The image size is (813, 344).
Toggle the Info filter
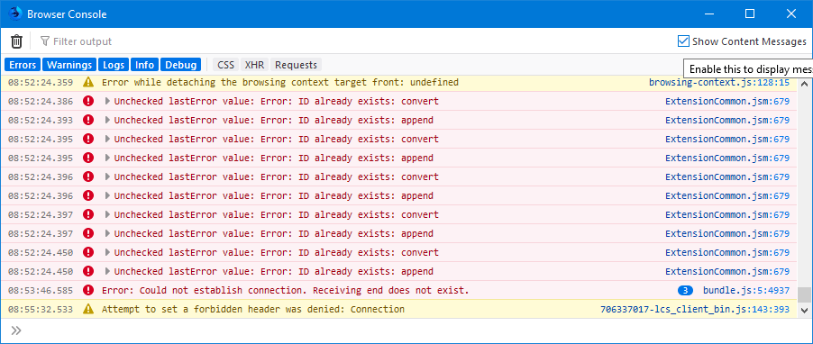(x=144, y=65)
